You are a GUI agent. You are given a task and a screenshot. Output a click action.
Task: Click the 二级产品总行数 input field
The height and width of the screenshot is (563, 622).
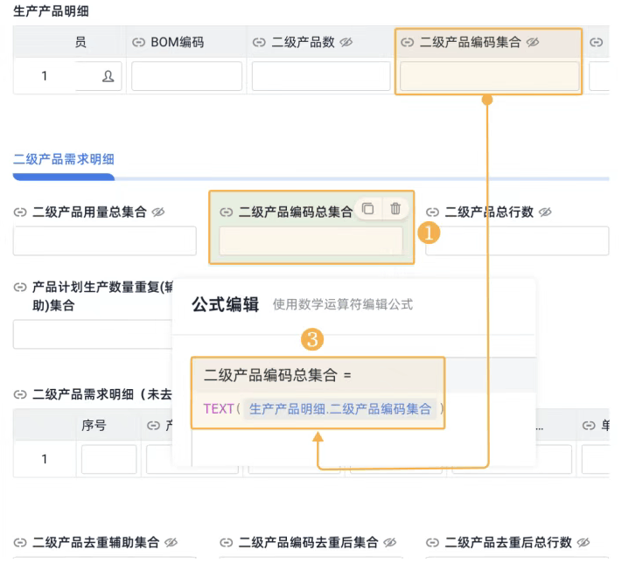[516, 241]
